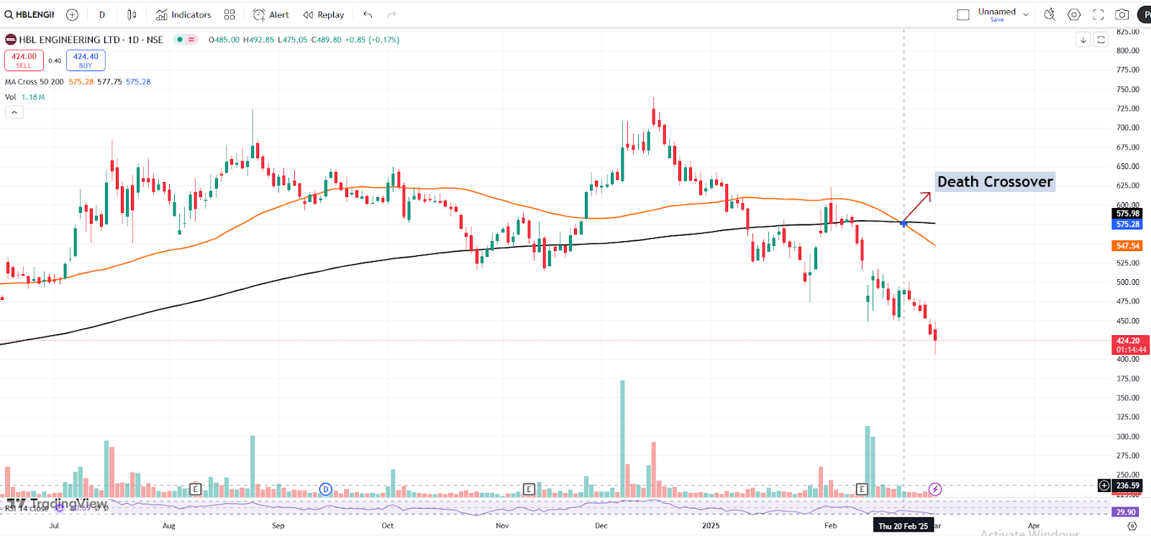
Task: Click the 2025 label on time axis
Action: [x=711, y=526]
